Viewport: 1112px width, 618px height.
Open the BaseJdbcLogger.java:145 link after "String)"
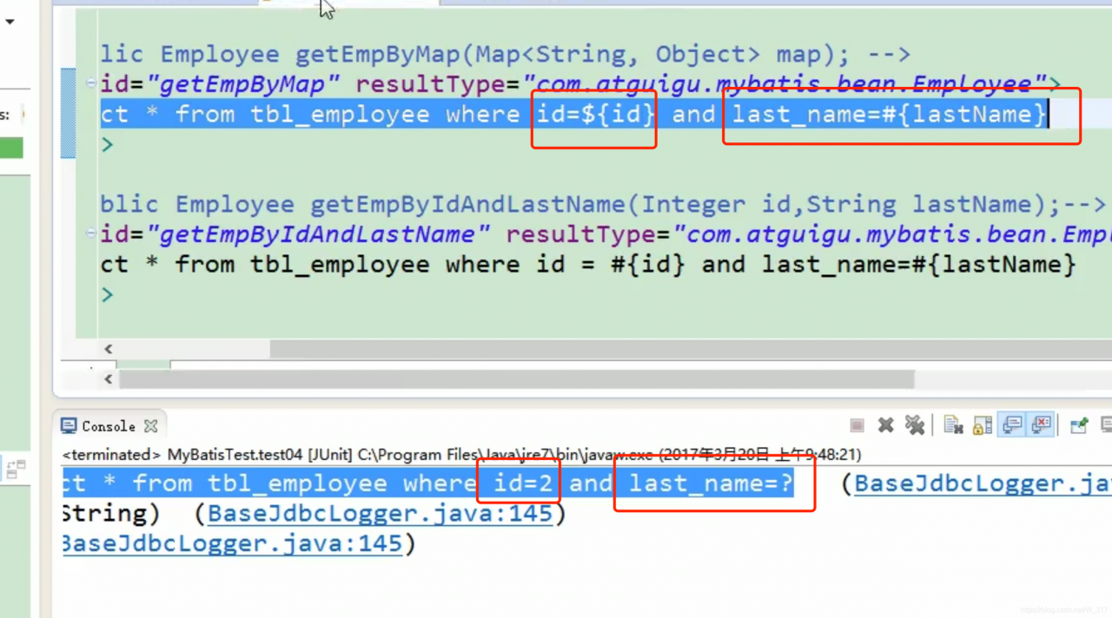pos(381,514)
